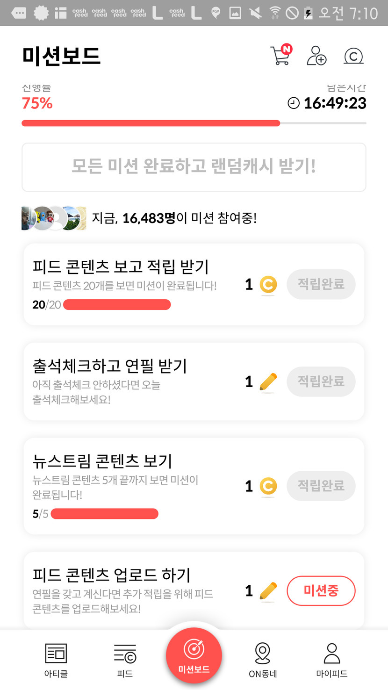
Task: Tap the participant avatars thumbnail group
Action: click(x=54, y=218)
